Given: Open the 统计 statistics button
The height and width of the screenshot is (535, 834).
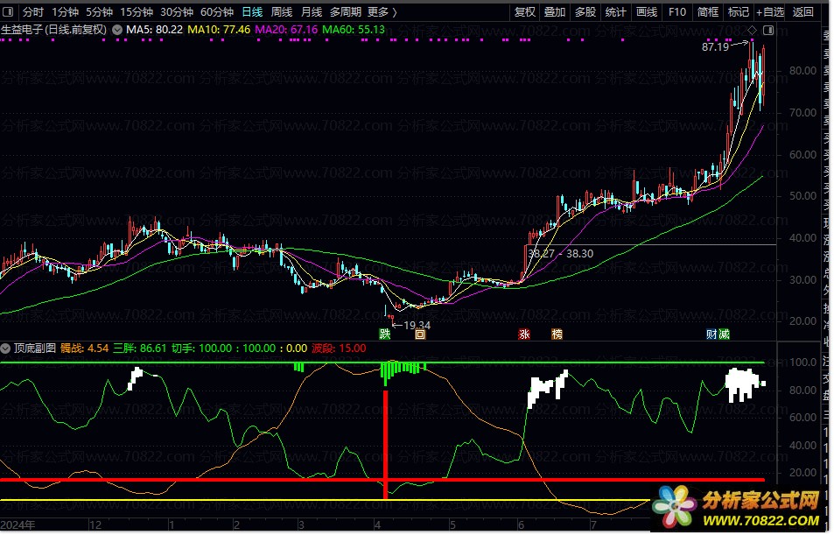Looking at the screenshot, I should point(616,11).
